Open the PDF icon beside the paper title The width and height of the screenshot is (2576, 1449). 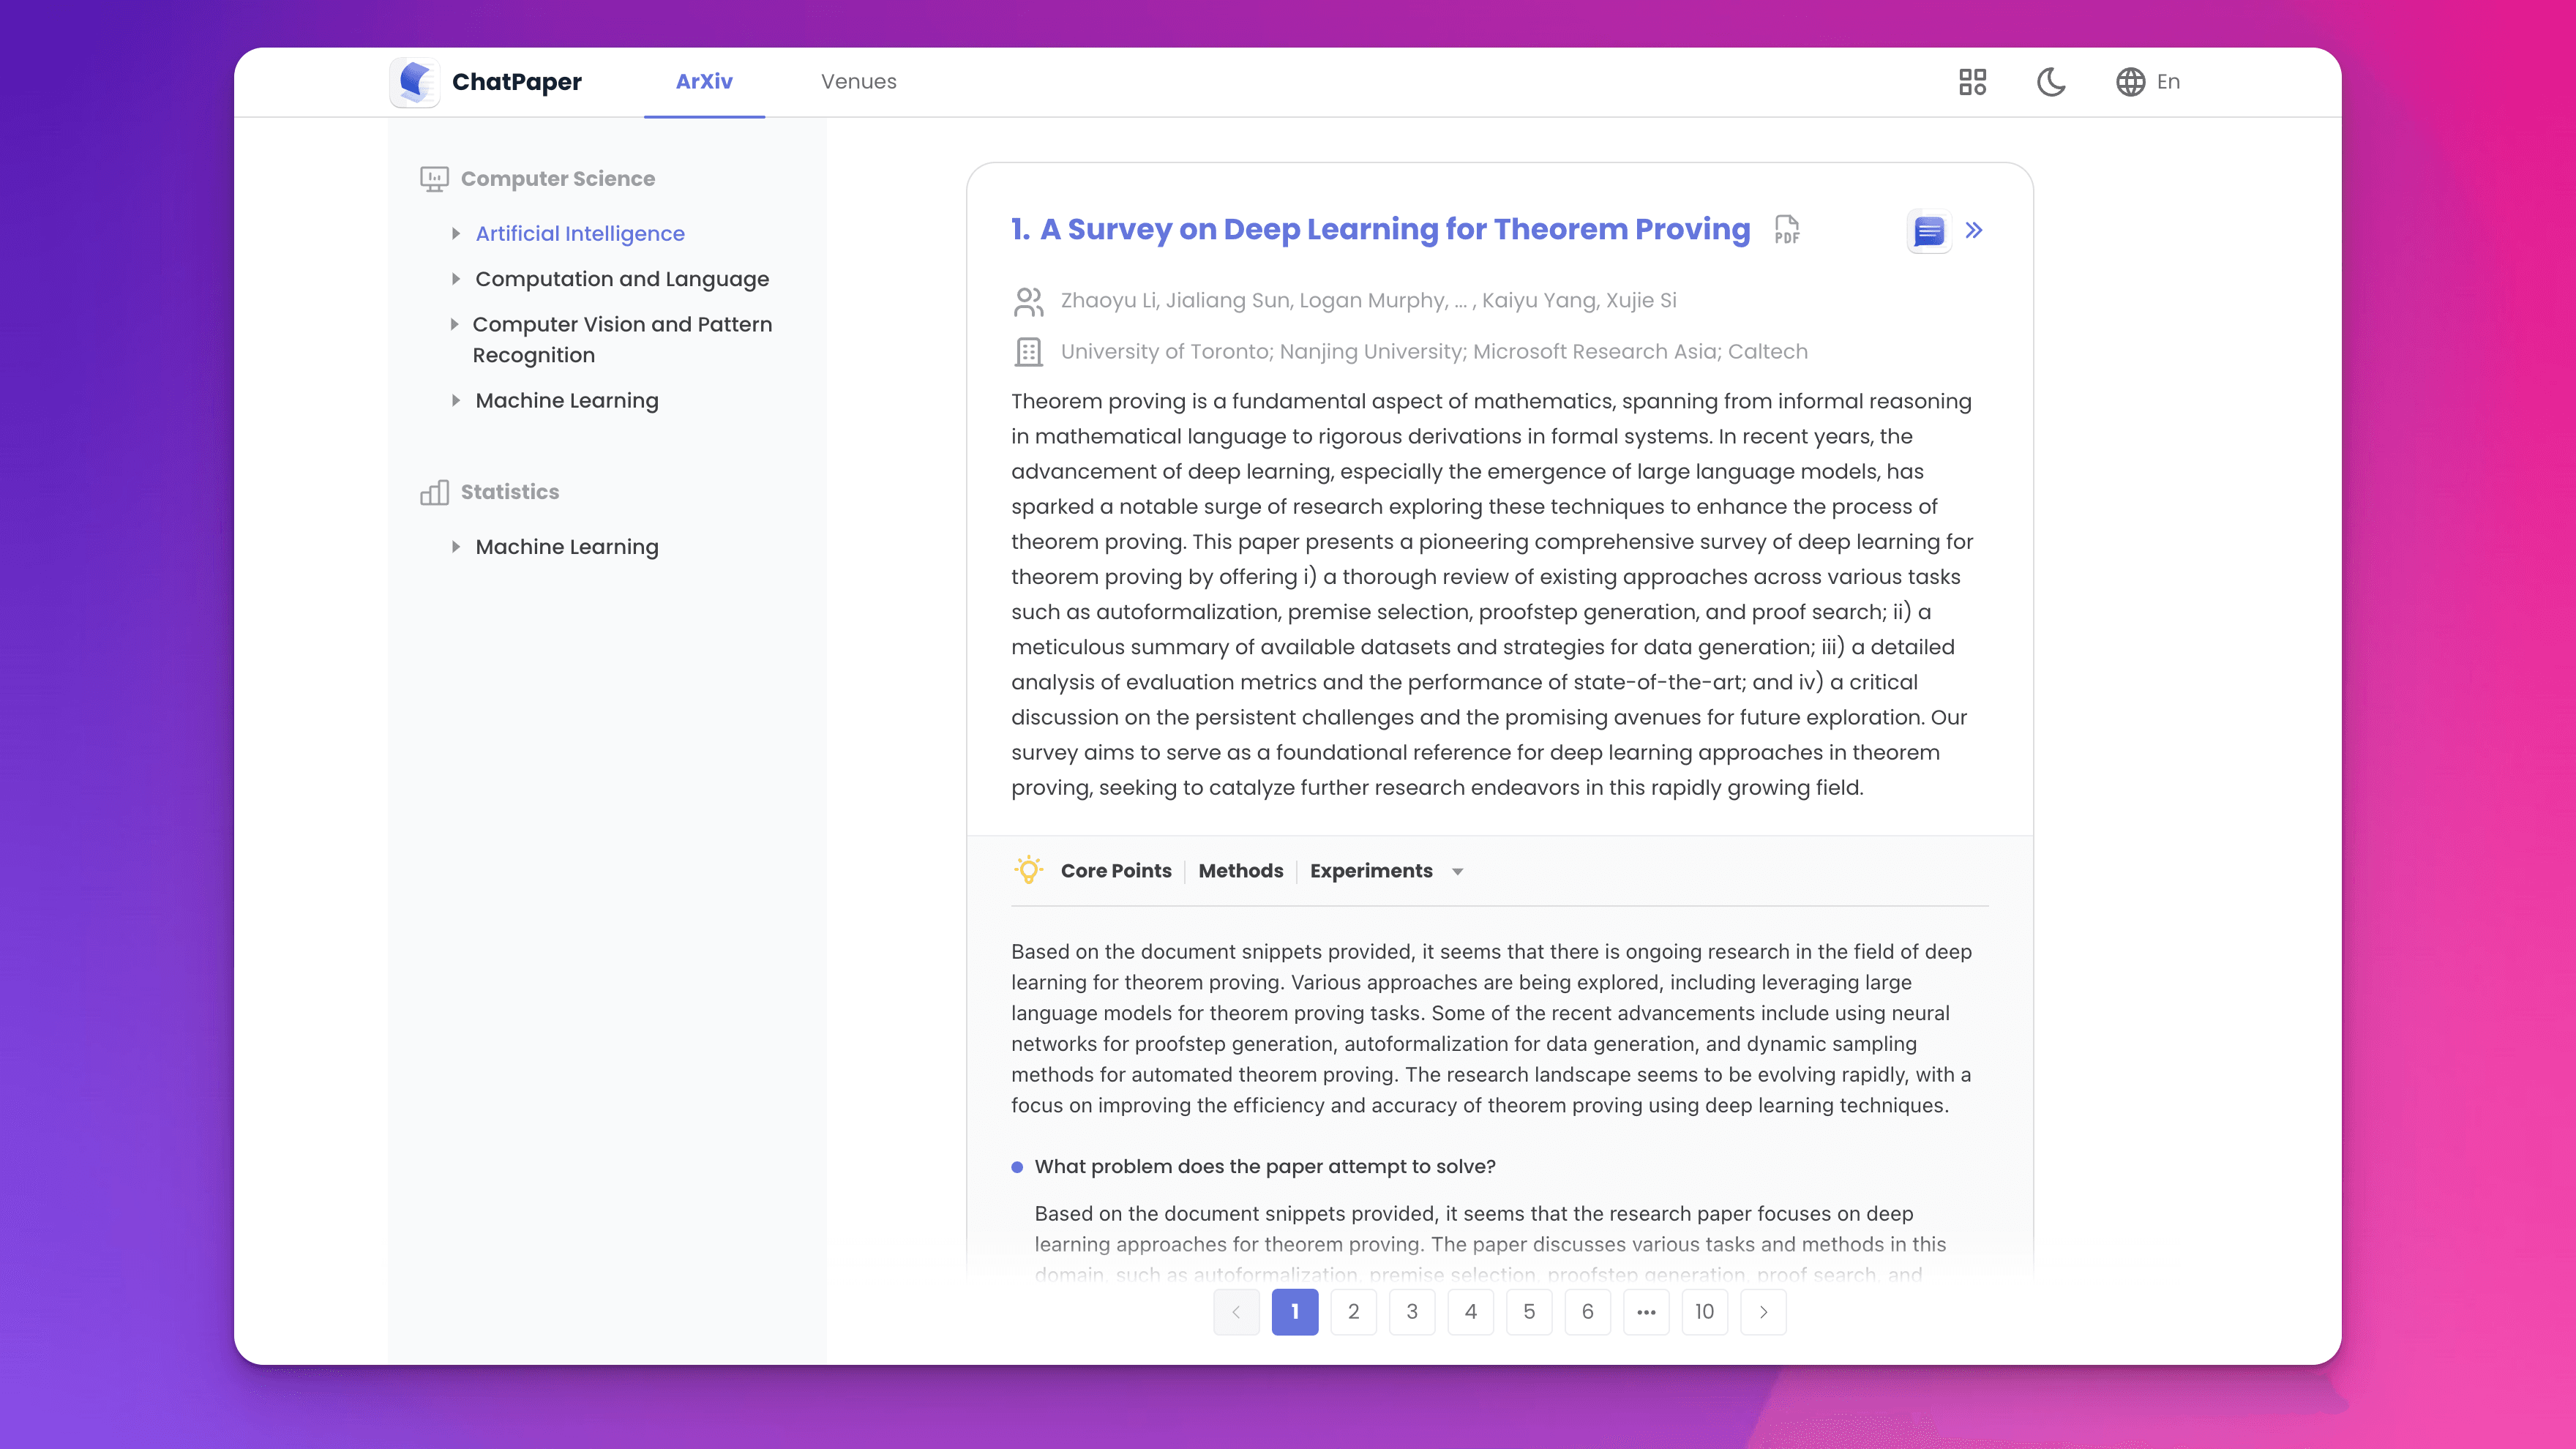click(x=1786, y=230)
